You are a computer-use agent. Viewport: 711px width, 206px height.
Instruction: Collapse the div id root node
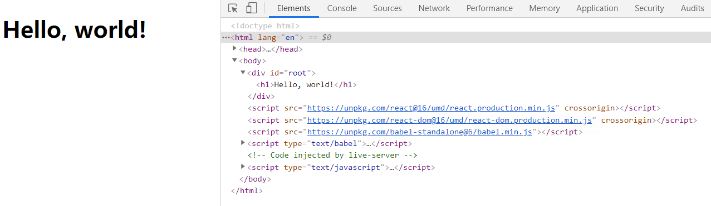[243, 72]
